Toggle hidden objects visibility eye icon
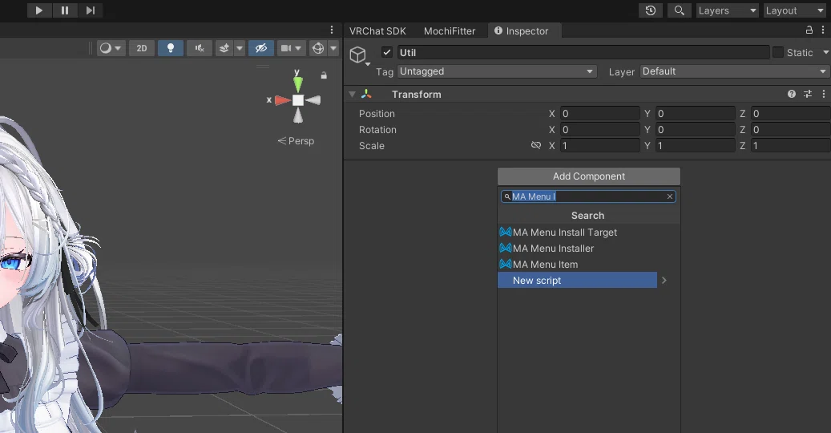Screen dimensions: 831x433 pyautogui.click(x=260, y=48)
